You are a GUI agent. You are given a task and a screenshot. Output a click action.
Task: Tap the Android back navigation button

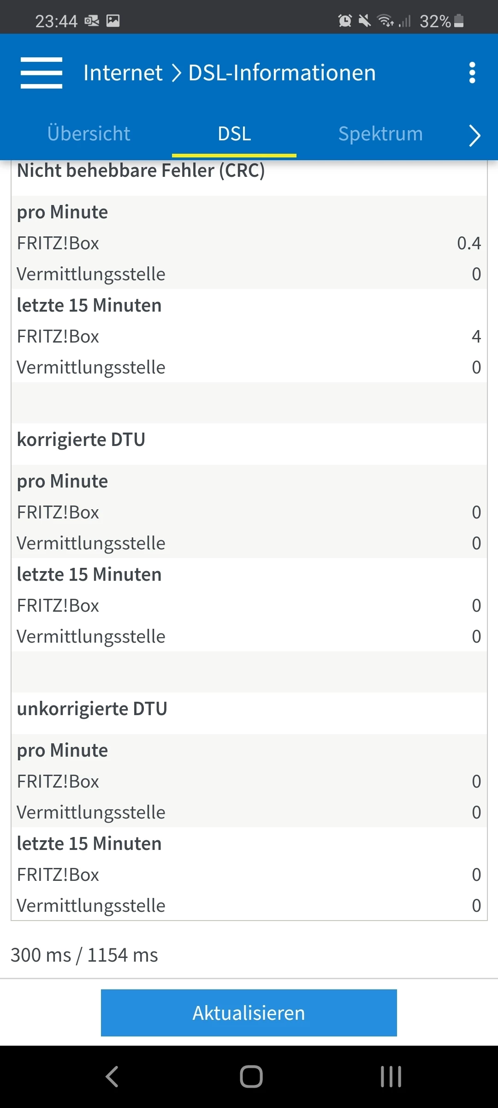(112, 1077)
